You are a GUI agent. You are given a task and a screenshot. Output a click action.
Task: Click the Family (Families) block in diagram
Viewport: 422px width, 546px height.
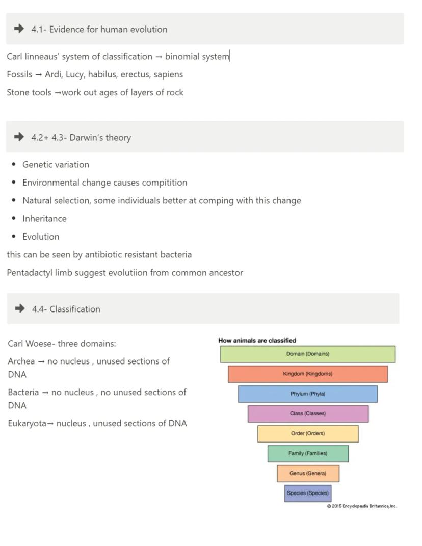(x=308, y=453)
